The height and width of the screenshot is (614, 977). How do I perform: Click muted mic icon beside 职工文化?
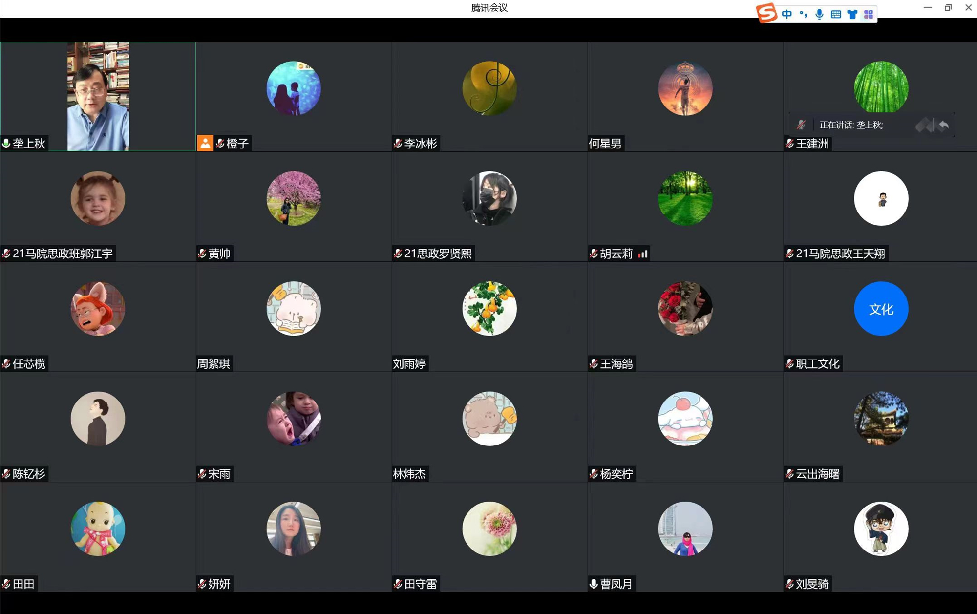click(789, 364)
